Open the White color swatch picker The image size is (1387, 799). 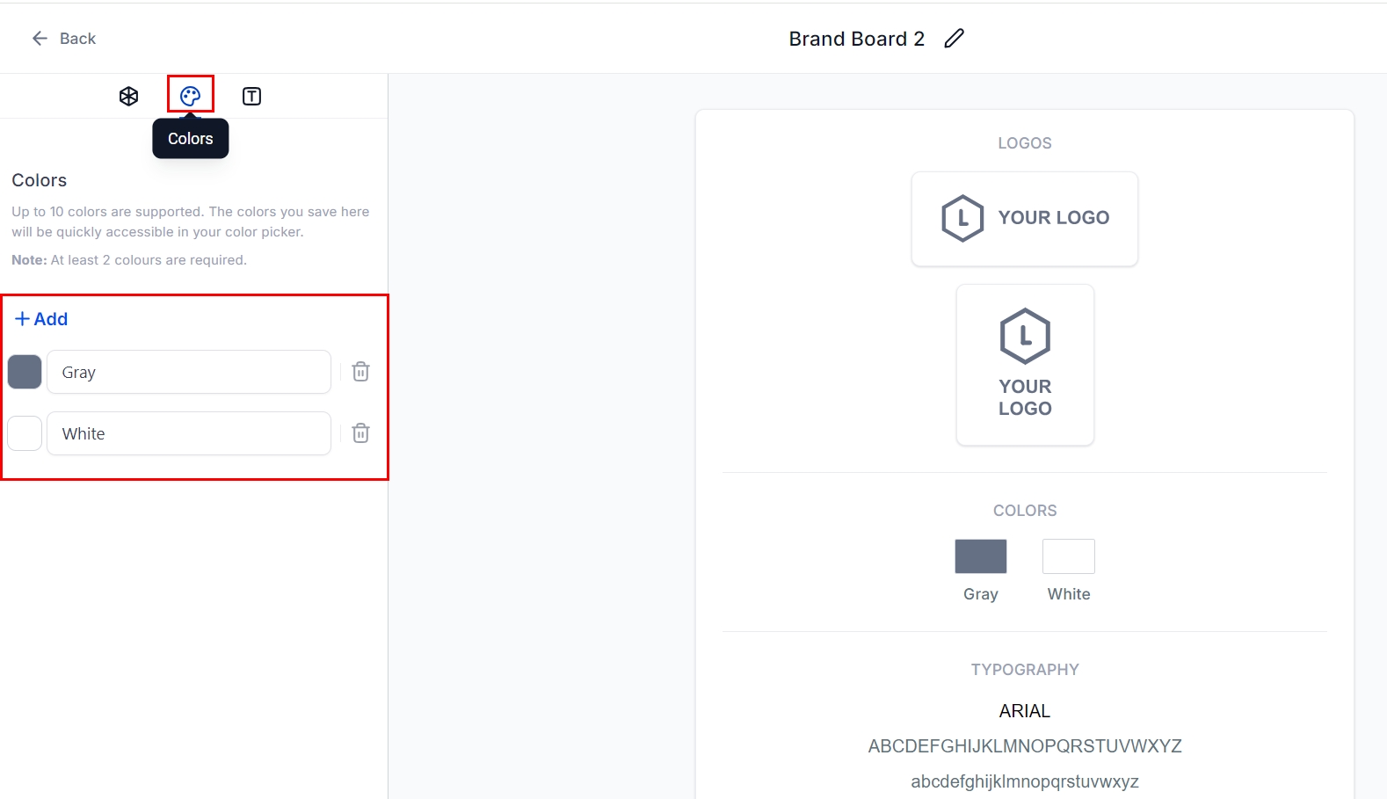point(25,433)
